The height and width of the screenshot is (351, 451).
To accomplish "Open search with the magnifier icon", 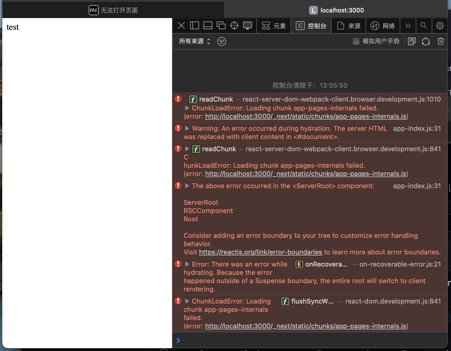I will 424,26.
